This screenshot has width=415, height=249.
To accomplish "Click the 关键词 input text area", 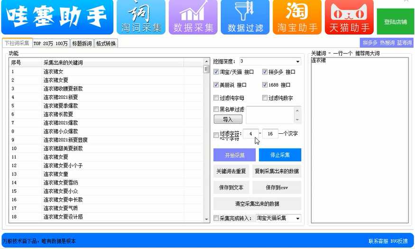I will [x=360, y=140].
